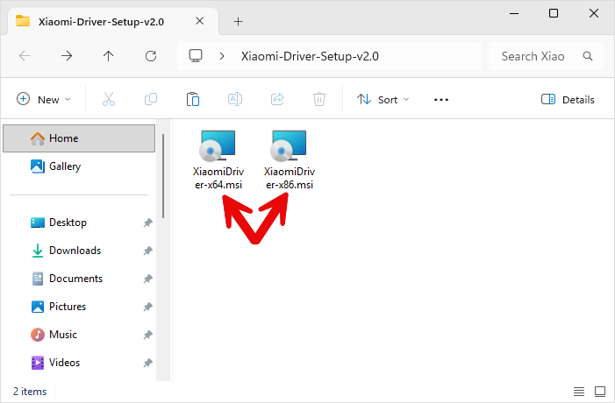Click the search magnifier icon
615x403 pixels.
[x=588, y=56]
